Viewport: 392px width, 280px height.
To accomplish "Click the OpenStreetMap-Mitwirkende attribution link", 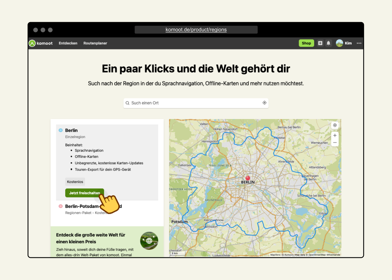I will coord(324,255).
